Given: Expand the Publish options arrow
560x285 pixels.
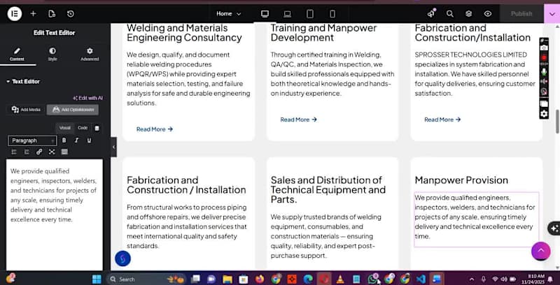Looking at the screenshot, I should click(552, 14).
